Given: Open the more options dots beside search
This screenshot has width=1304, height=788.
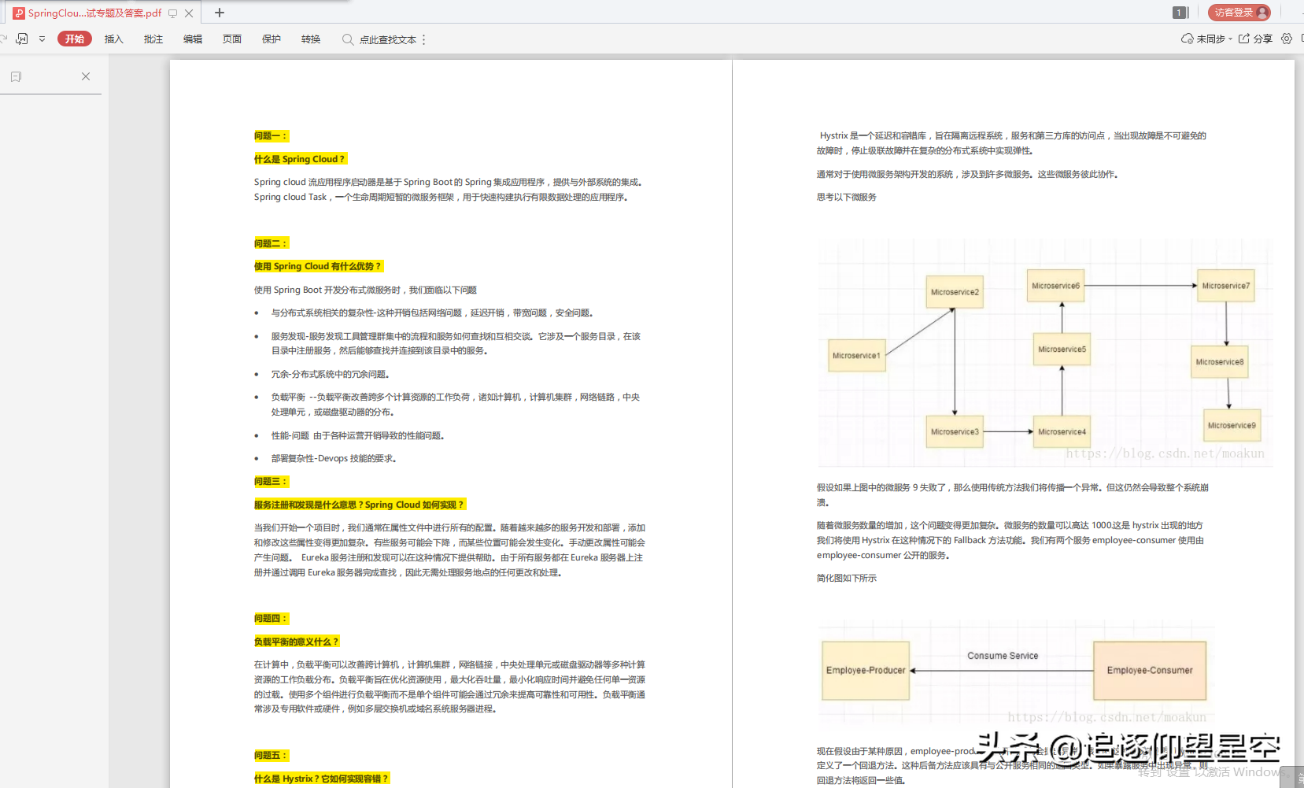Looking at the screenshot, I should click(423, 39).
